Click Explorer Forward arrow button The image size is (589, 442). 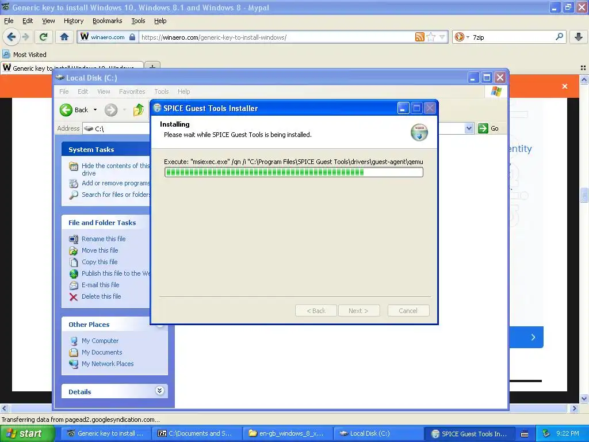pyautogui.click(x=111, y=110)
